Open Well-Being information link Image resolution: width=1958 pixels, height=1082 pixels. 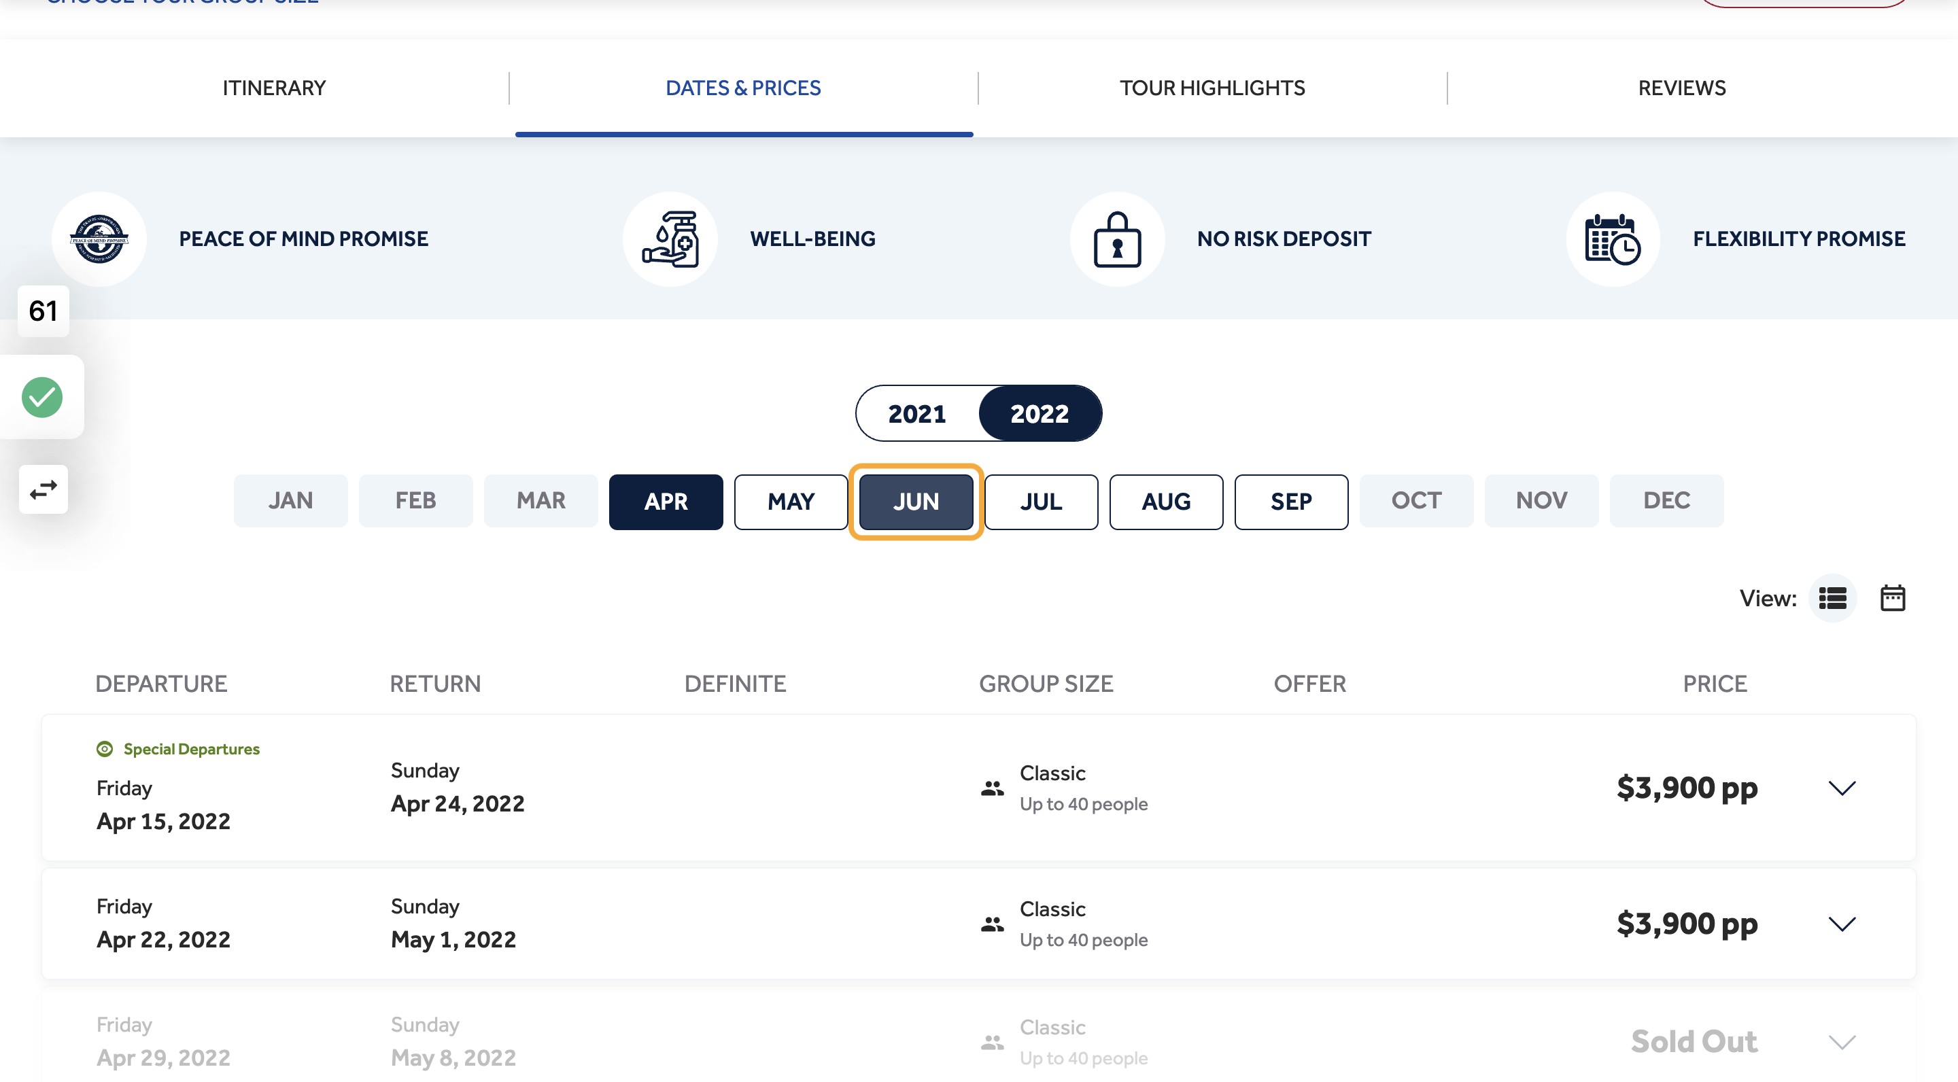click(812, 239)
